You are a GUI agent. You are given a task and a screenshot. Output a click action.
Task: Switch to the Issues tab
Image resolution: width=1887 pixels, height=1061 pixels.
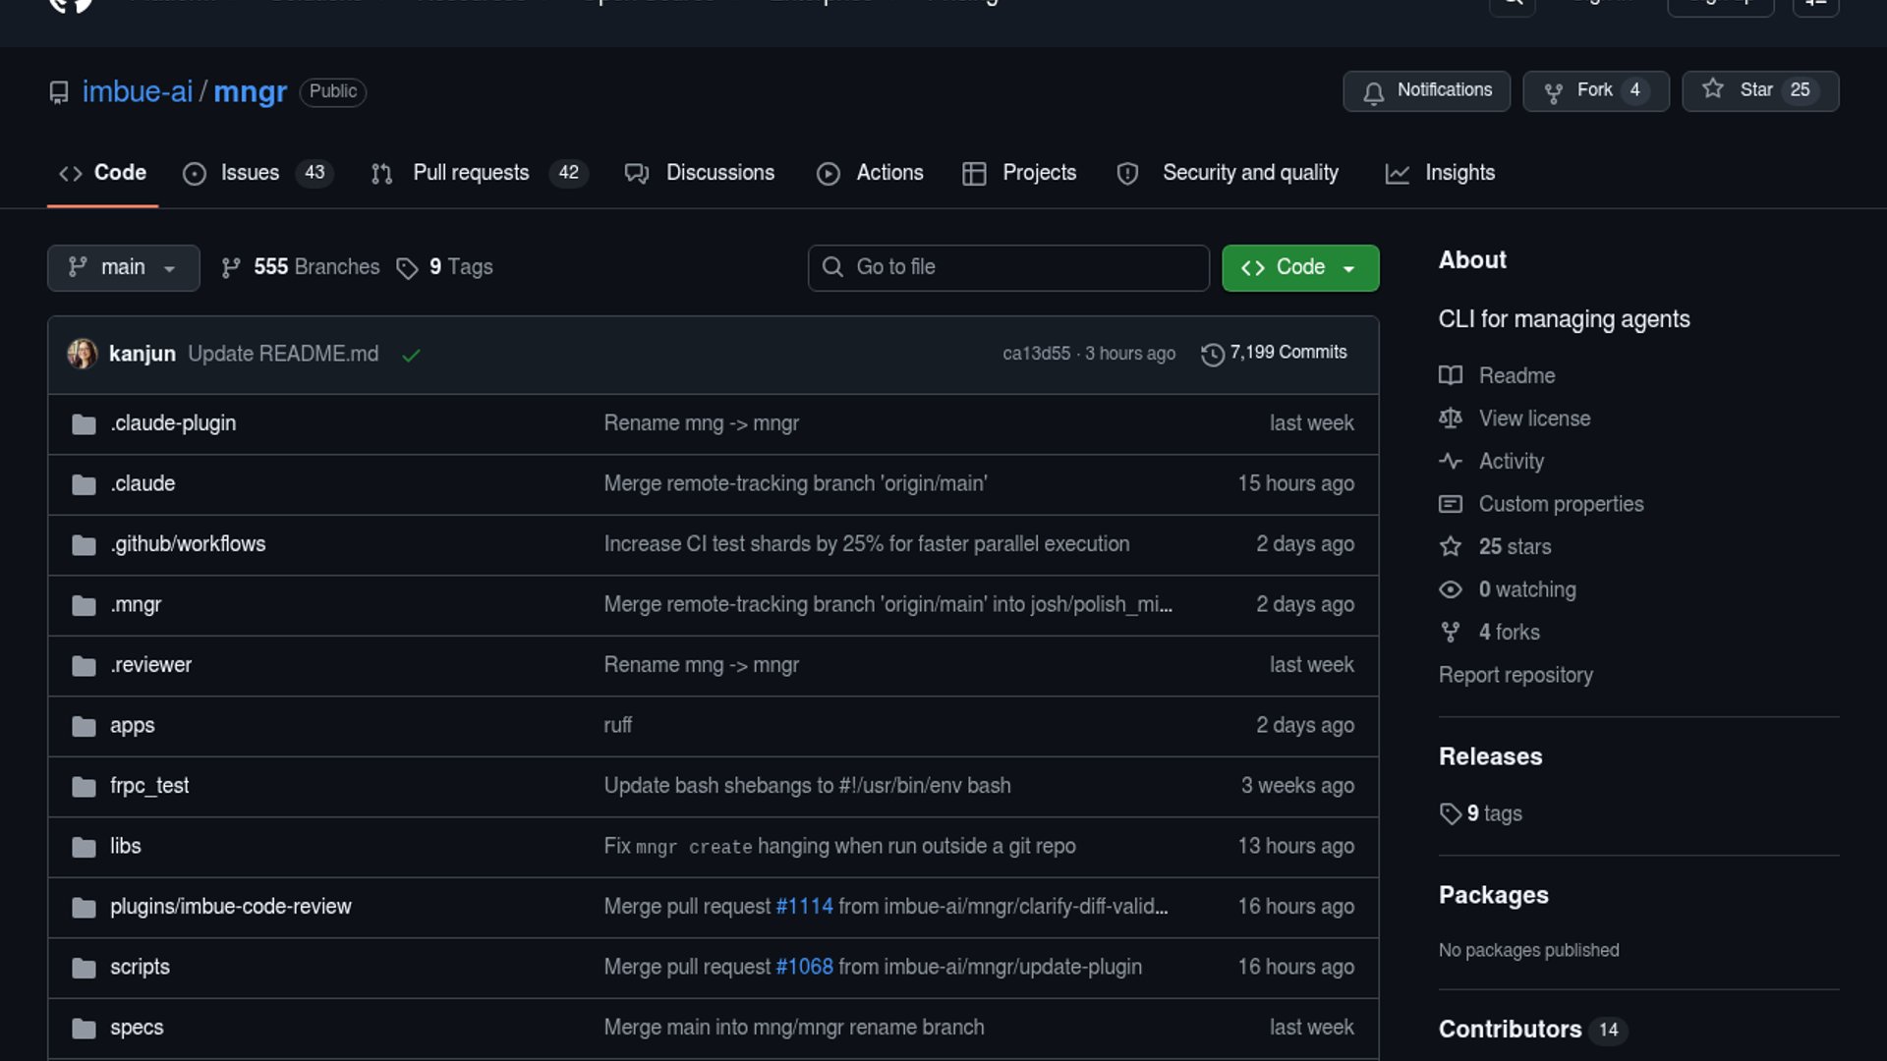click(250, 173)
